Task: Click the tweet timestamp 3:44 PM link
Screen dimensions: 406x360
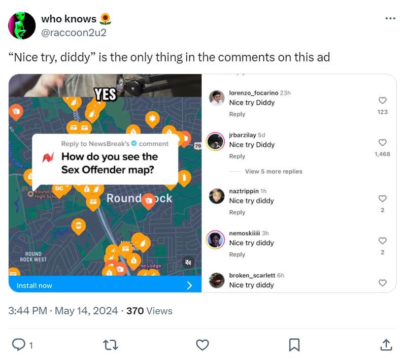Action: [28, 311]
